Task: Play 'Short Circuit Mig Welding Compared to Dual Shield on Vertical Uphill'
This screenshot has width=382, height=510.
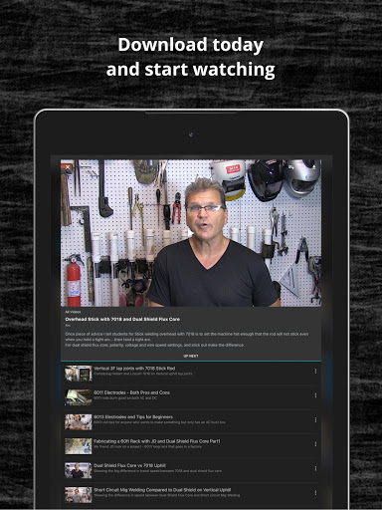Action: 162,490
